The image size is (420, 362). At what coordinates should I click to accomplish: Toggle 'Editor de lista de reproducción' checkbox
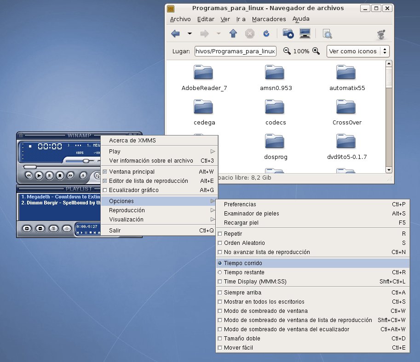[105, 181]
